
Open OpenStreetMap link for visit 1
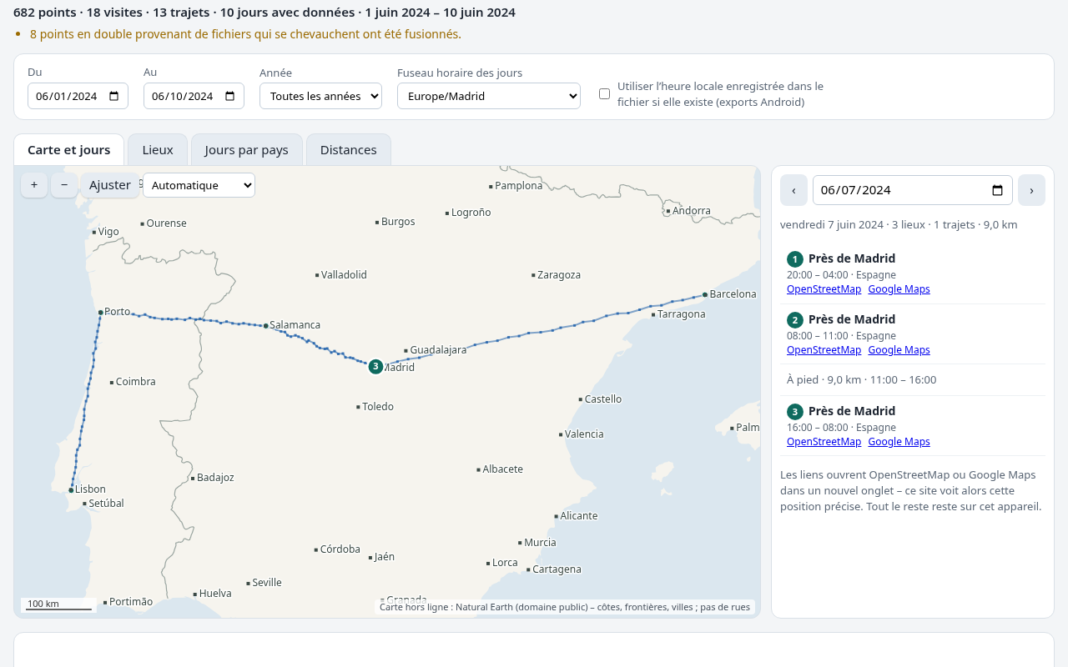[x=824, y=289]
